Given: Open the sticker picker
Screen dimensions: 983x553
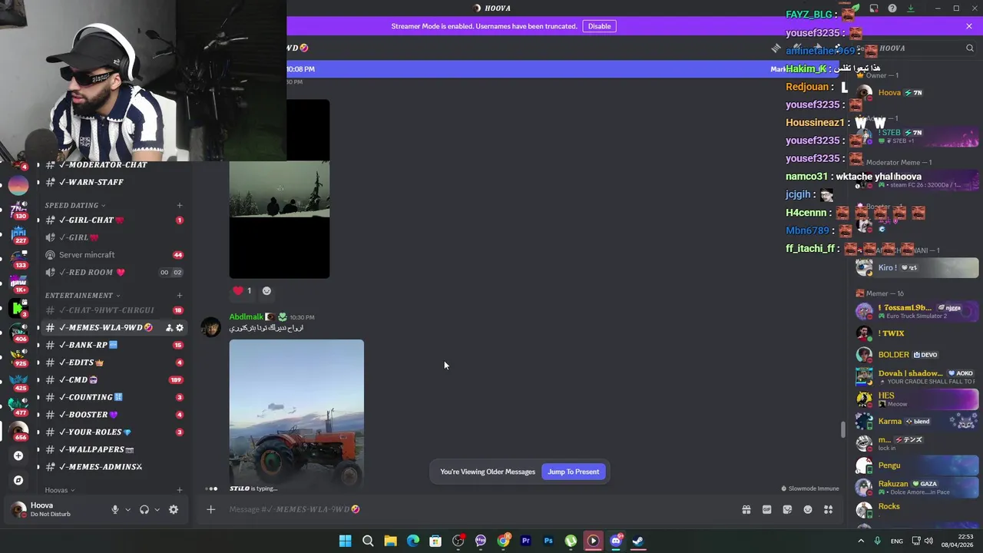Looking at the screenshot, I should tap(787, 509).
